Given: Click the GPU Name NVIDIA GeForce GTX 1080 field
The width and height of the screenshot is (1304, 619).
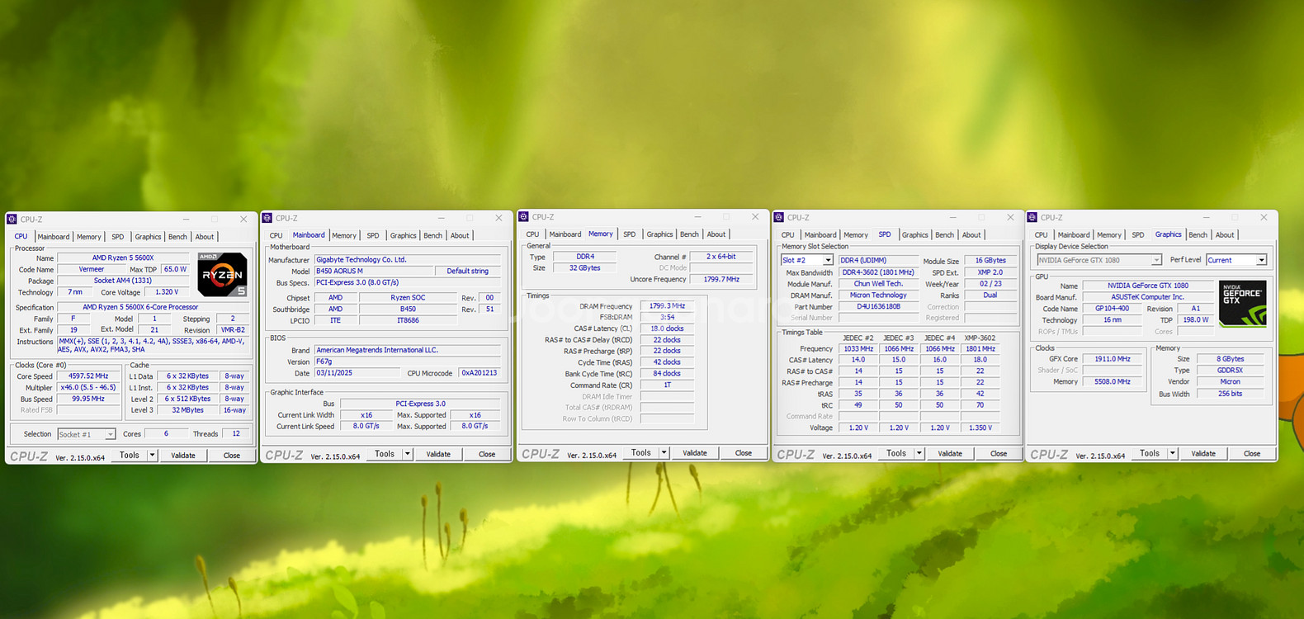Looking at the screenshot, I should coord(1148,286).
